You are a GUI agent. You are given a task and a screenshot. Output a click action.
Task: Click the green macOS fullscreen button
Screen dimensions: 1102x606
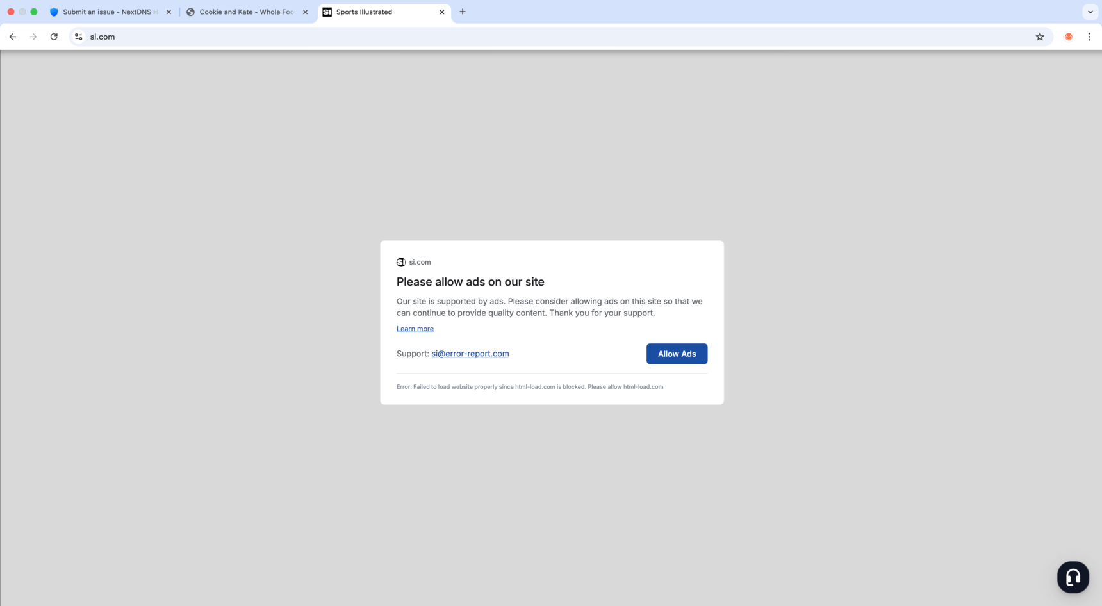point(34,12)
